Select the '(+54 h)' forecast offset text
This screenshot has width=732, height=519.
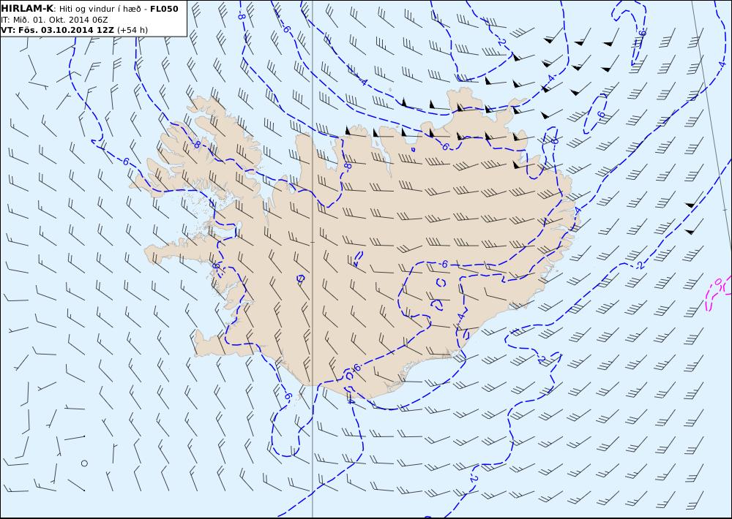[x=132, y=30]
